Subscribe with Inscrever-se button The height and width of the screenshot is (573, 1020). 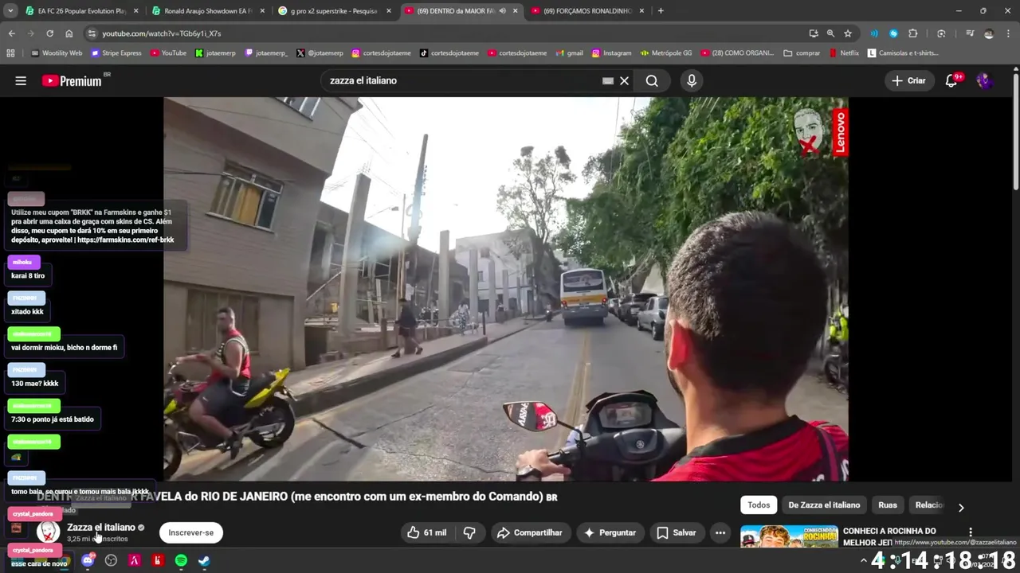(191, 532)
